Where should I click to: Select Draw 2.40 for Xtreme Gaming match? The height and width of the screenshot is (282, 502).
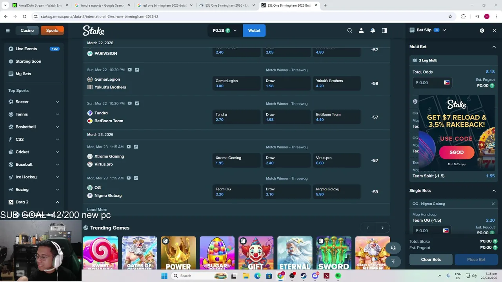point(286,160)
